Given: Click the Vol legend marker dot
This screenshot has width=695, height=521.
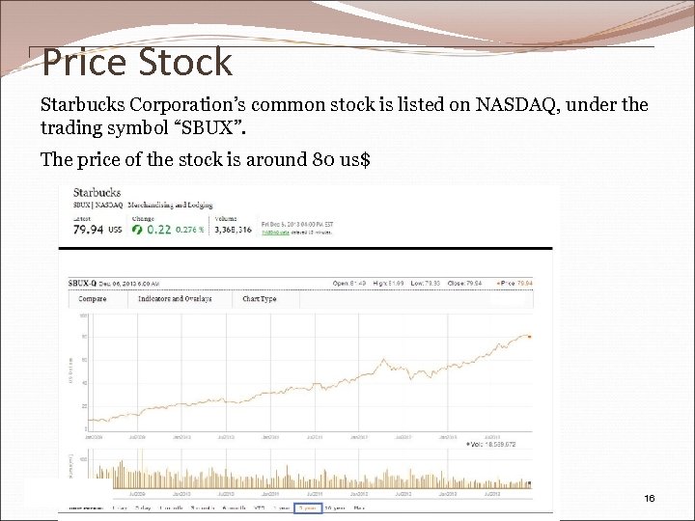Looking at the screenshot, I should (x=468, y=445).
